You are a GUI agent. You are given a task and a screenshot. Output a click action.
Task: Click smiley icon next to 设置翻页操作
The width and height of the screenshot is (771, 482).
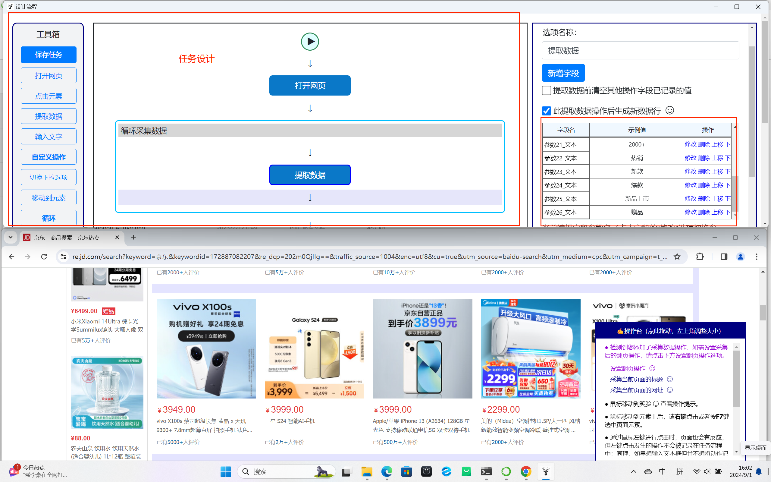(652, 368)
